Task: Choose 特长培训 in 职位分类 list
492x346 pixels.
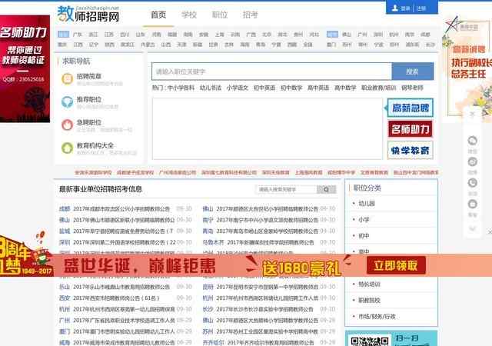Action: point(369,284)
